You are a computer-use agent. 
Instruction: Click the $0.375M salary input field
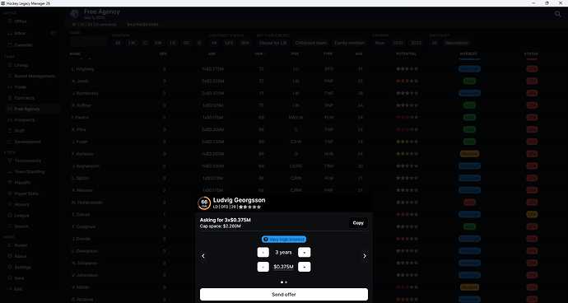(284, 267)
